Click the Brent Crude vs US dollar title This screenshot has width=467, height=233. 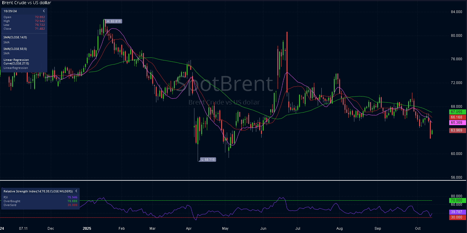coord(27,3)
